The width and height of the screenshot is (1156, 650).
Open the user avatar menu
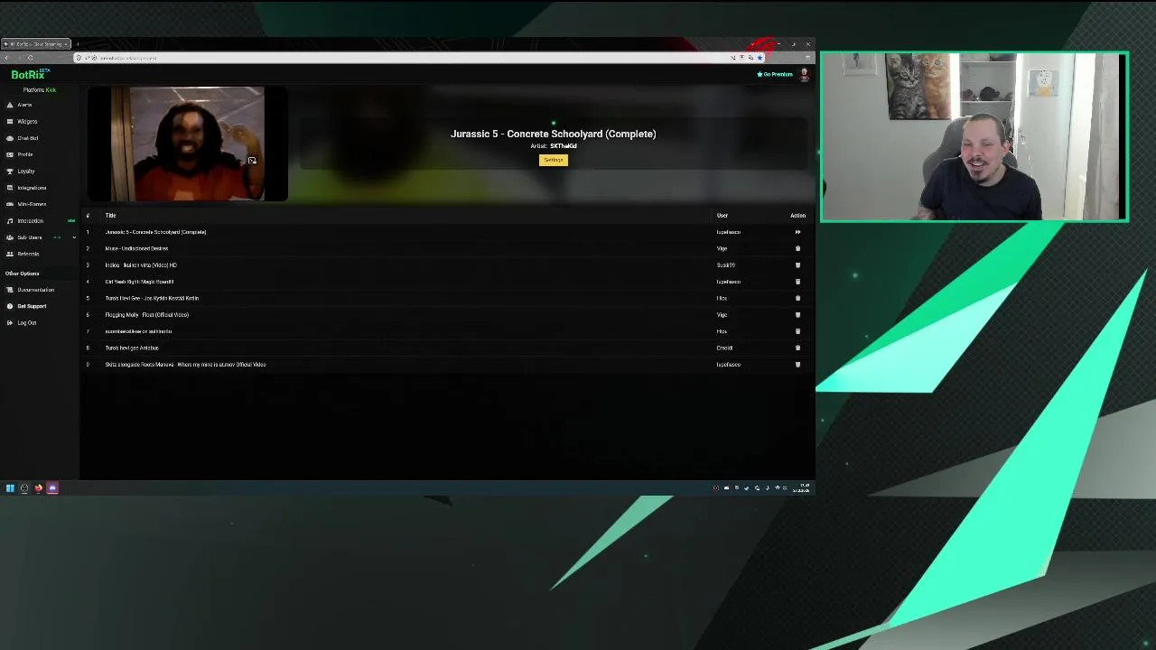[804, 75]
